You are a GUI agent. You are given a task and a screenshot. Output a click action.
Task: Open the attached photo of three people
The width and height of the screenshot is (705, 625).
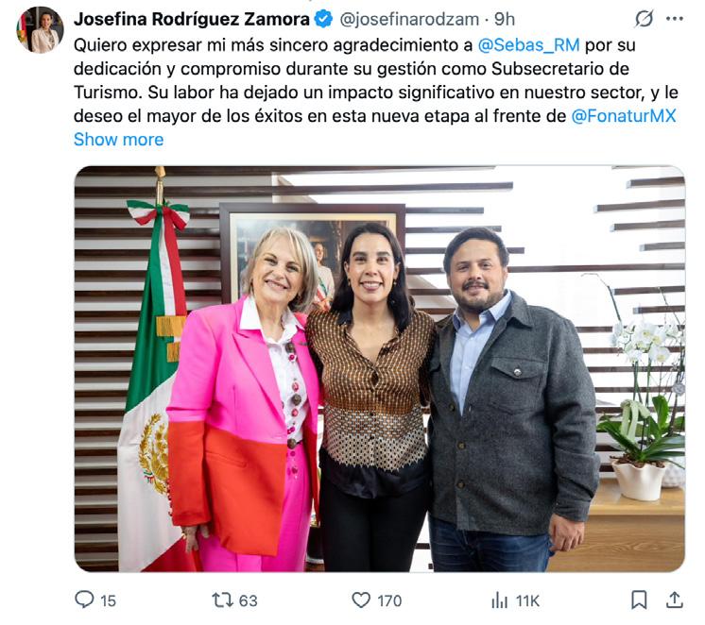coord(380,369)
